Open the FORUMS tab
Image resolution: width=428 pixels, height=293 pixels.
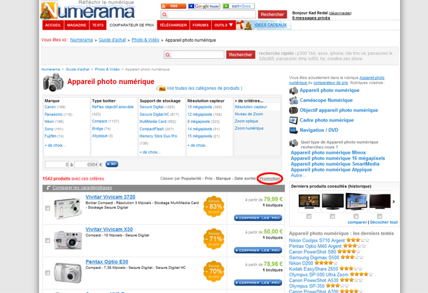200,25
